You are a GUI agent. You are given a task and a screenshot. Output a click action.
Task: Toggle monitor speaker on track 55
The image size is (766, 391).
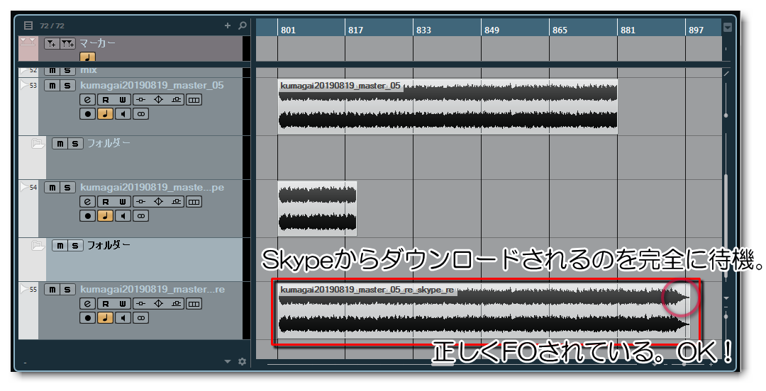pyautogui.click(x=123, y=318)
